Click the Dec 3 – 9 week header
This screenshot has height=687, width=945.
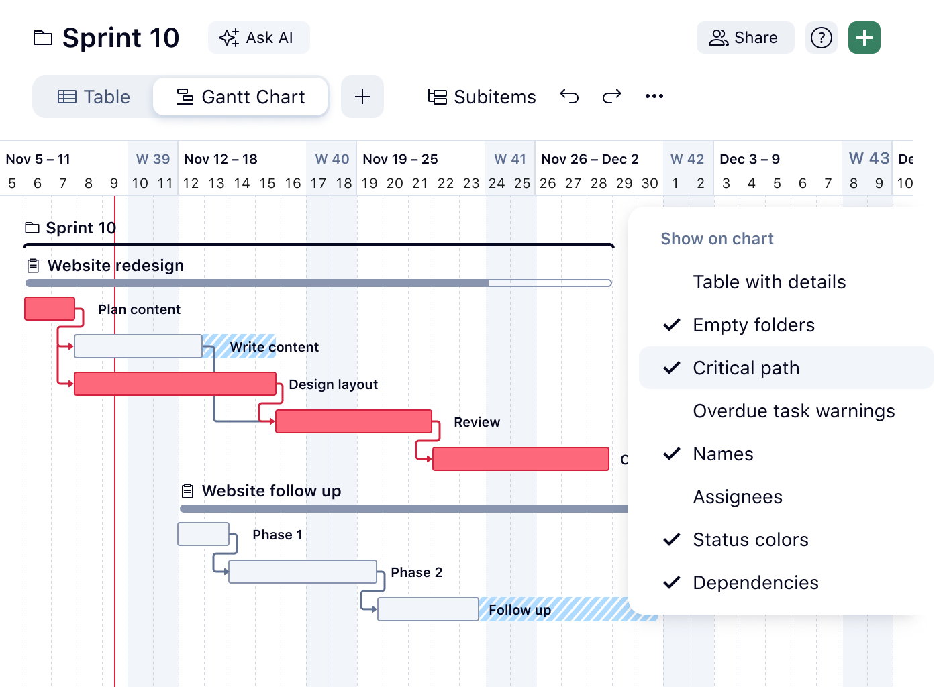point(750,159)
